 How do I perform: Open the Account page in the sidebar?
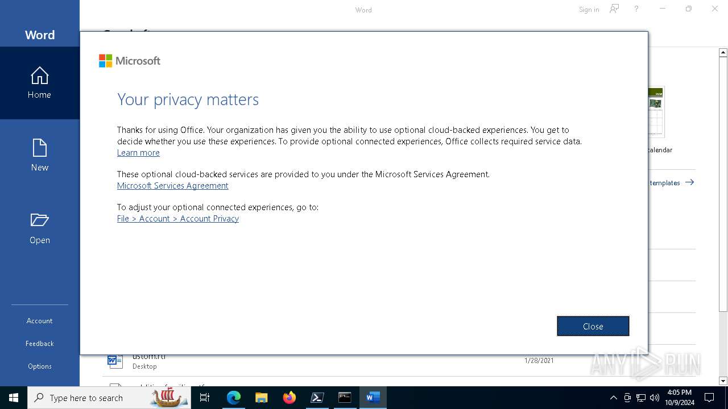pyautogui.click(x=39, y=321)
